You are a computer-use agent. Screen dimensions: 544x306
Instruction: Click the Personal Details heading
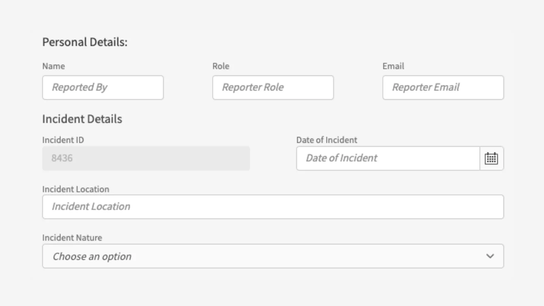[x=85, y=42]
